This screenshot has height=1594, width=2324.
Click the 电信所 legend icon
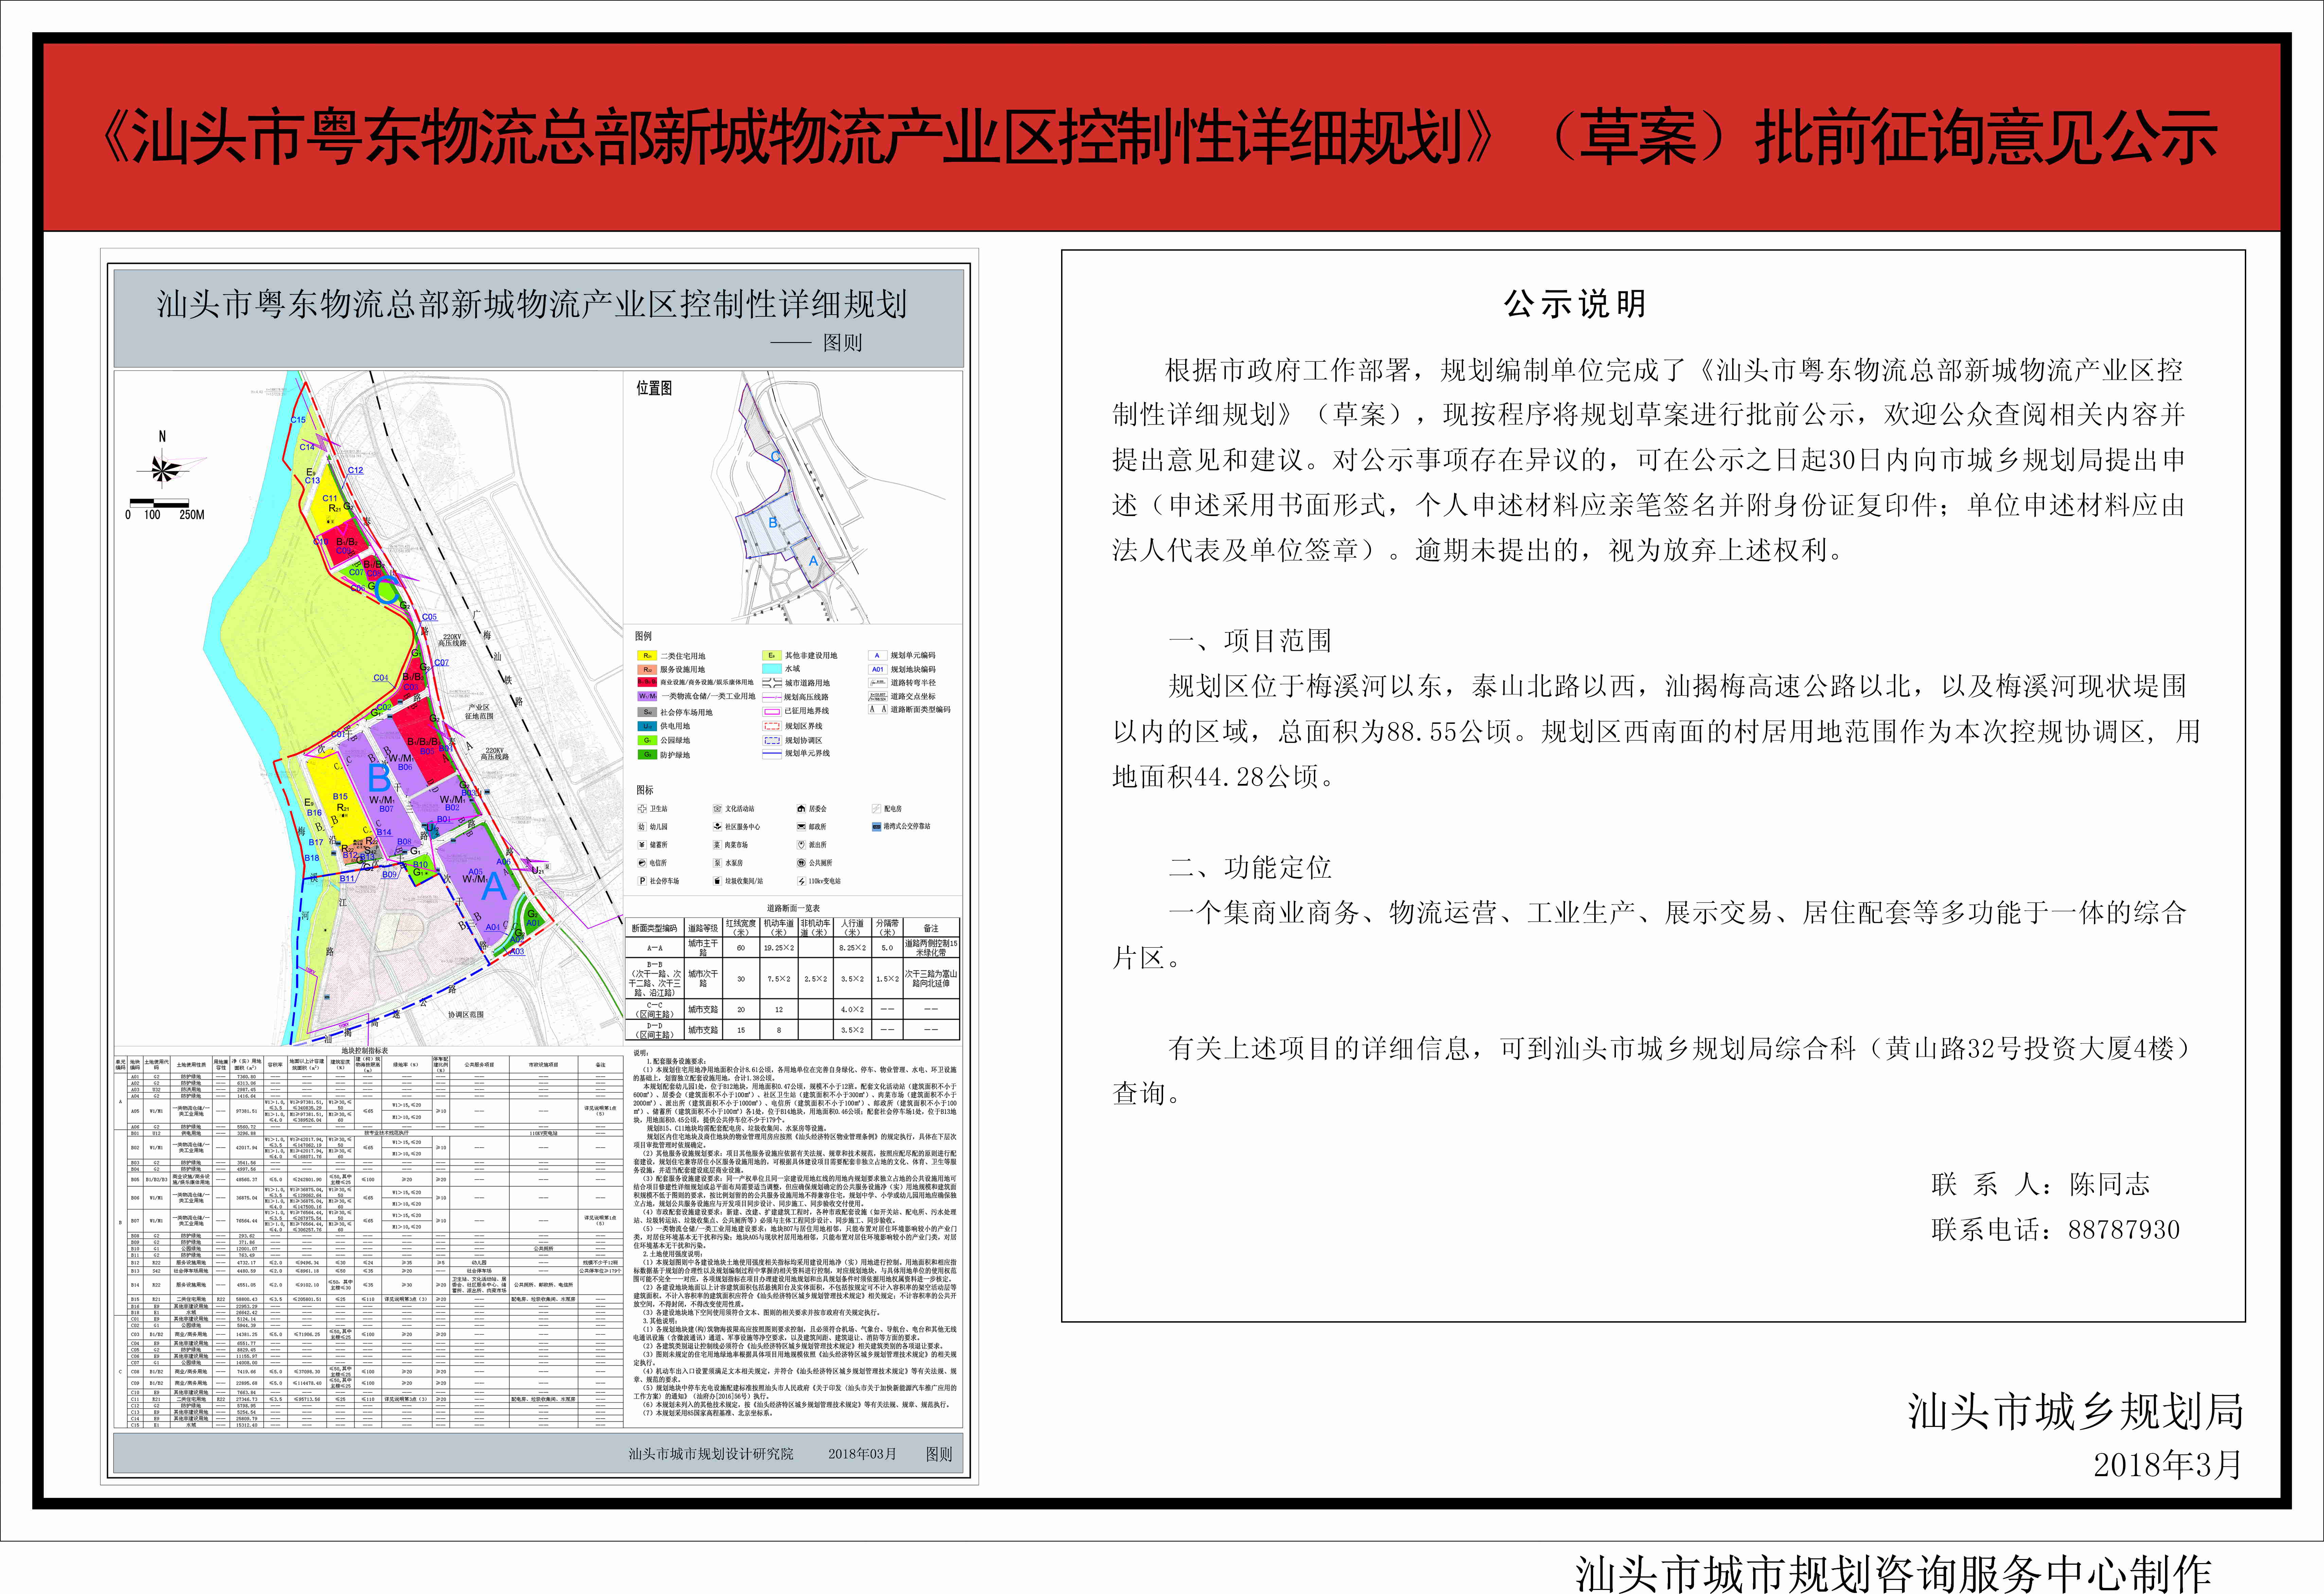point(642,862)
